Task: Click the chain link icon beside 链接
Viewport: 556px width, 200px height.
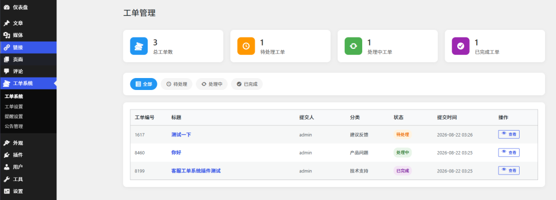Action: (x=7, y=48)
